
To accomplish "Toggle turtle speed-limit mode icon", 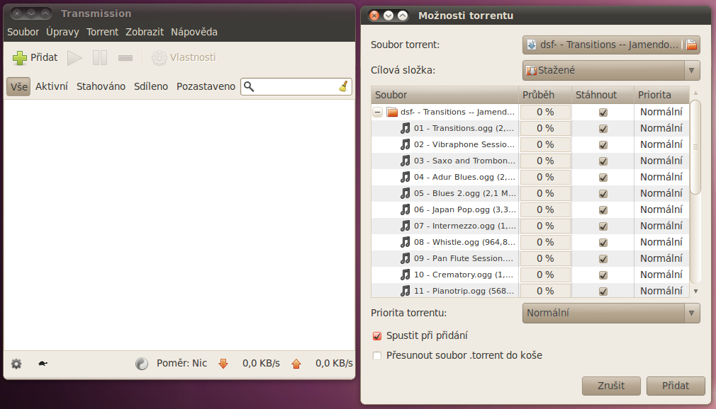I will coord(43,364).
